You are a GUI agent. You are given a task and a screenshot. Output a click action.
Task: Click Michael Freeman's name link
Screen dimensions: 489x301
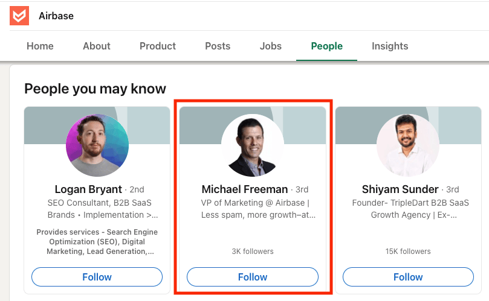tap(245, 189)
